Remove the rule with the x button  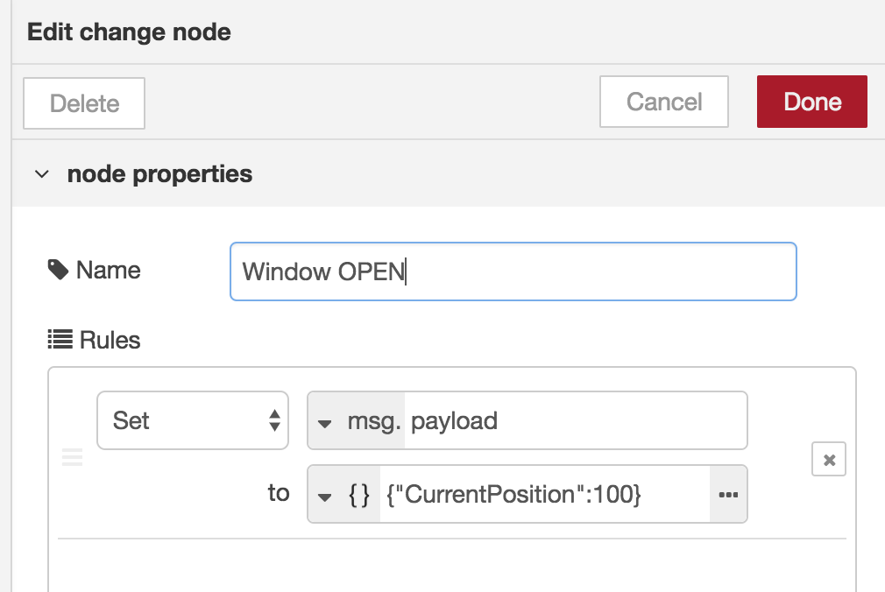pyautogui.click(x=829, y=459)
